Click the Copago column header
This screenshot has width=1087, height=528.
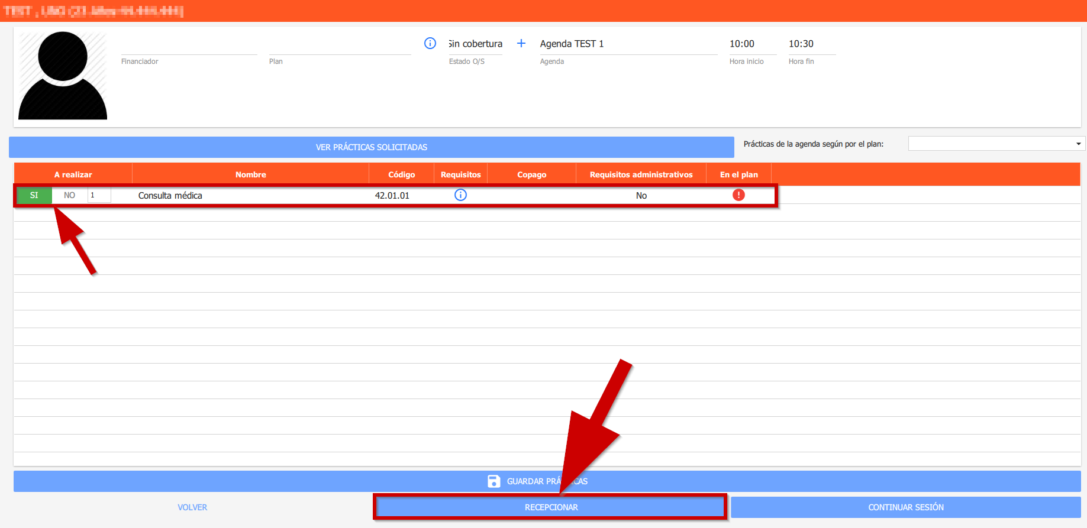pyautogui.click(x=531, y=174)
